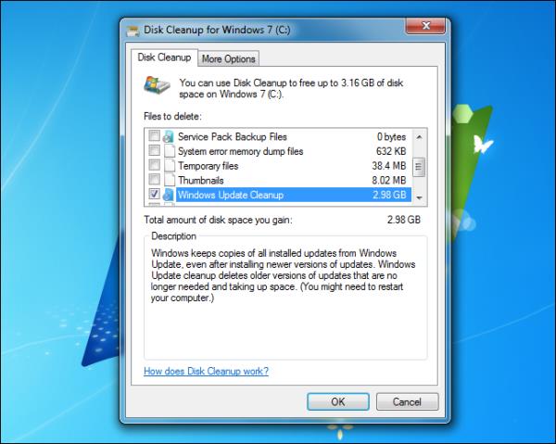The height and width of the screenshot is (444, 556).
Task: Click the Windows Update Cleanup globe icon
Action: (x=168, y=196)
